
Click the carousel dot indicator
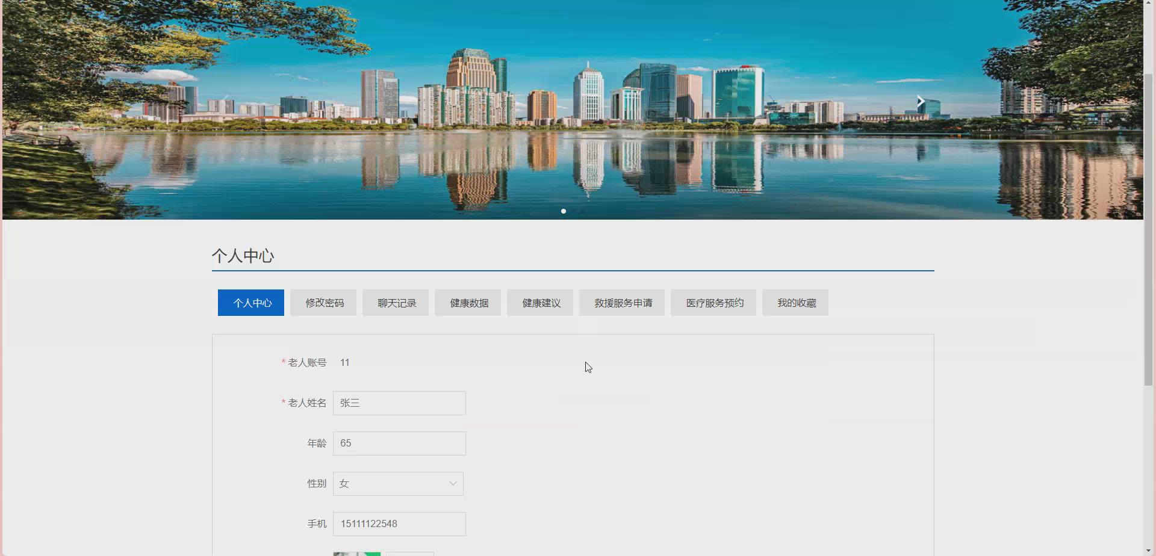point(564,211)
